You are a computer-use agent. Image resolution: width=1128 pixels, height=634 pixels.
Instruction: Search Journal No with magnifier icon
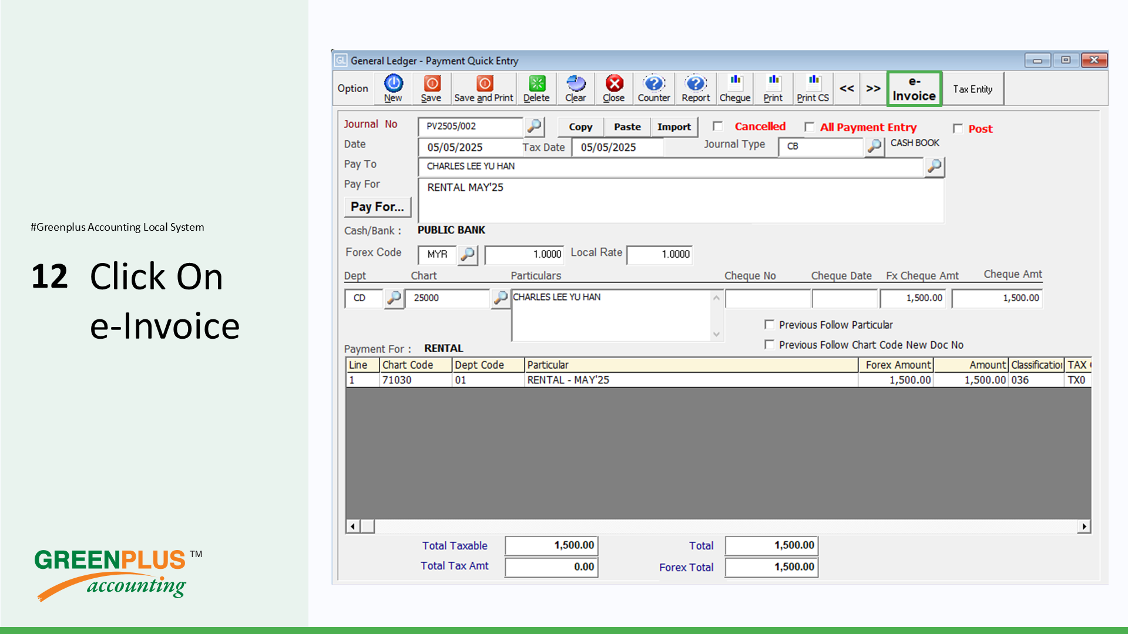534,126
